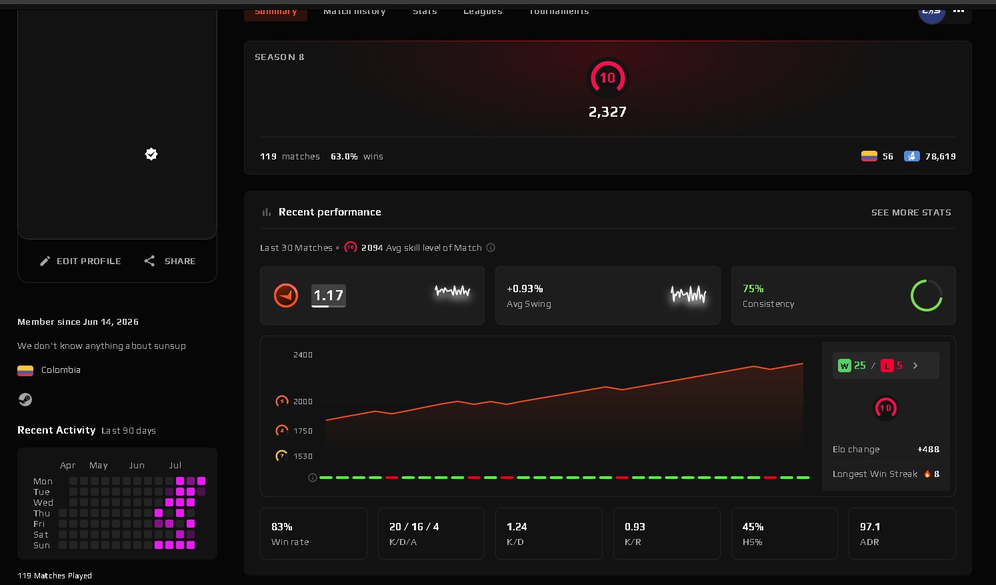
Task: Click the level 10 badge above 2,327
Action: 607,78
